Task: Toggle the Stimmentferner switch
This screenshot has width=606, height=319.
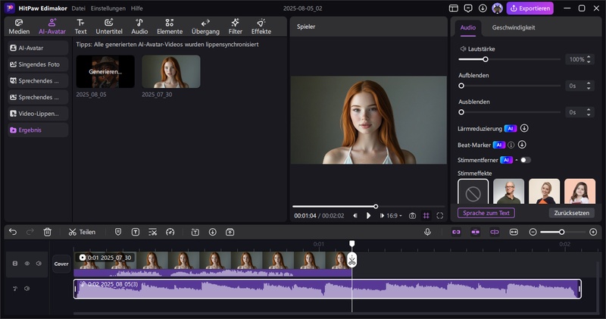Action: coord(525,160)
